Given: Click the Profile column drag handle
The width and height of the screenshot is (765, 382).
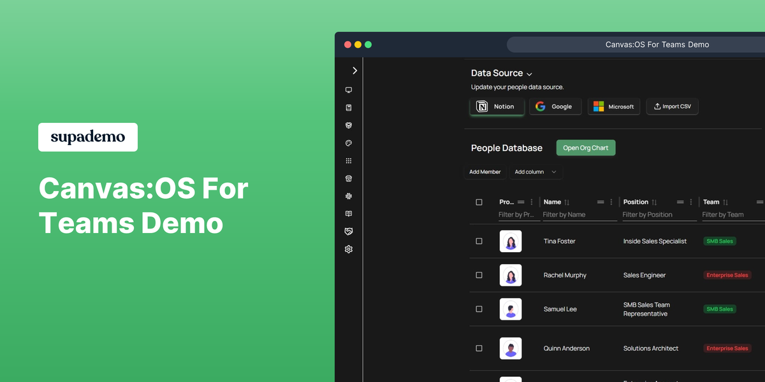Looking at the screenshot, I should pos(521,202).
